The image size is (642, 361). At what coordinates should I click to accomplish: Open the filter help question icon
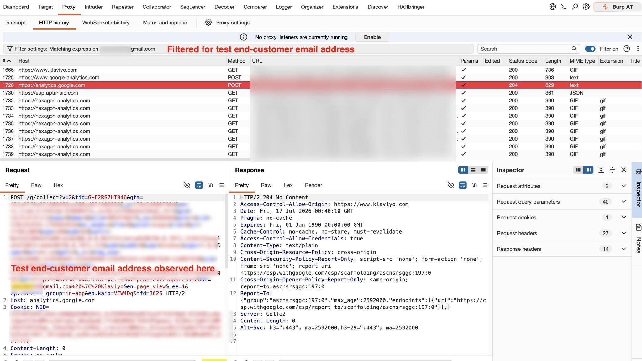point(627,49)
